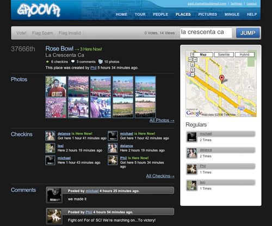Open michael name in Regulars panel

pos(206,134)
